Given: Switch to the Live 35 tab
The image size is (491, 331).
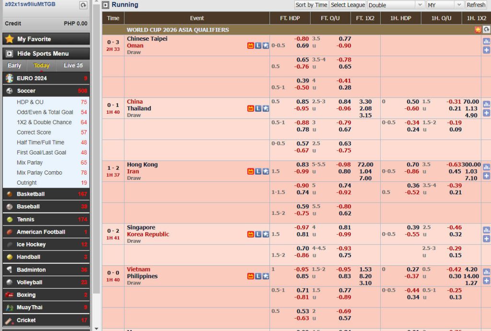Looking at the screenshot, I should click(x=73, y=65).
